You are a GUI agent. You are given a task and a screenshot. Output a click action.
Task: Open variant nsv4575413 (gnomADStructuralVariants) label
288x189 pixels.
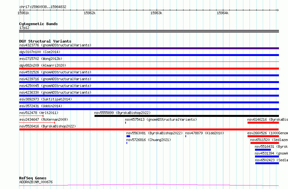(161, 119)
